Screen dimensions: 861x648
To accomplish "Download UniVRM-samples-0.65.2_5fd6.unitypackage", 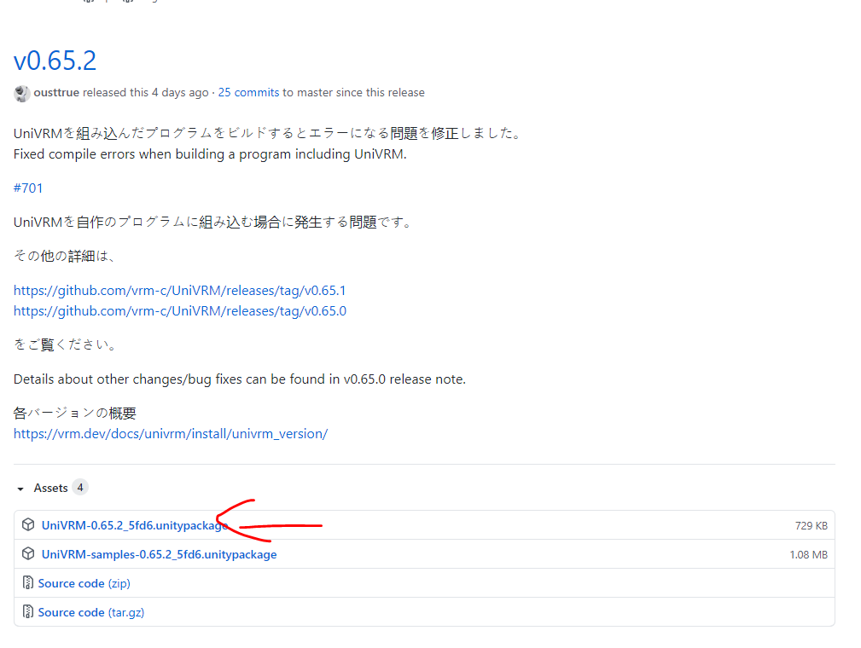I will (x=160, y=555).
